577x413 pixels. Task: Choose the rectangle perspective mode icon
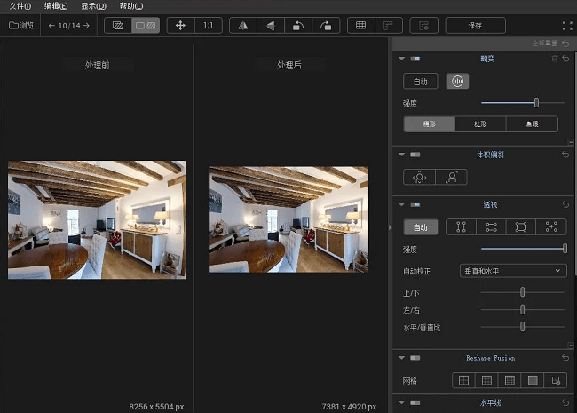coord(522,227)
